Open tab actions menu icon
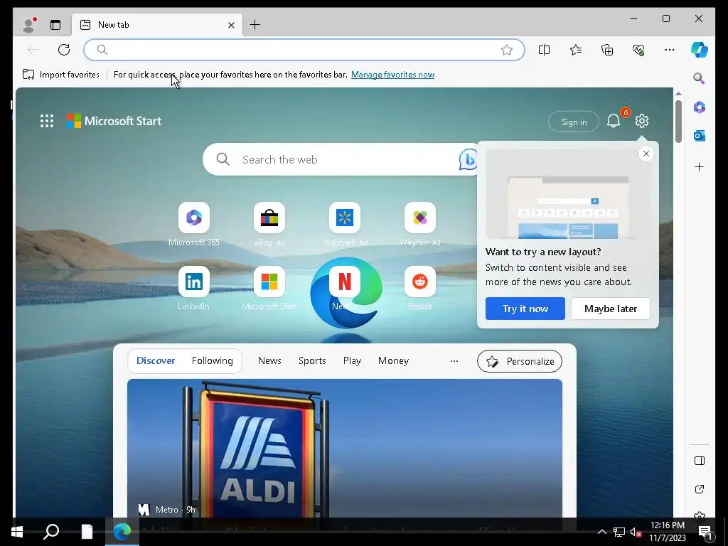The height and width of the screenshot is (546, 728). (x=55, y=25)
